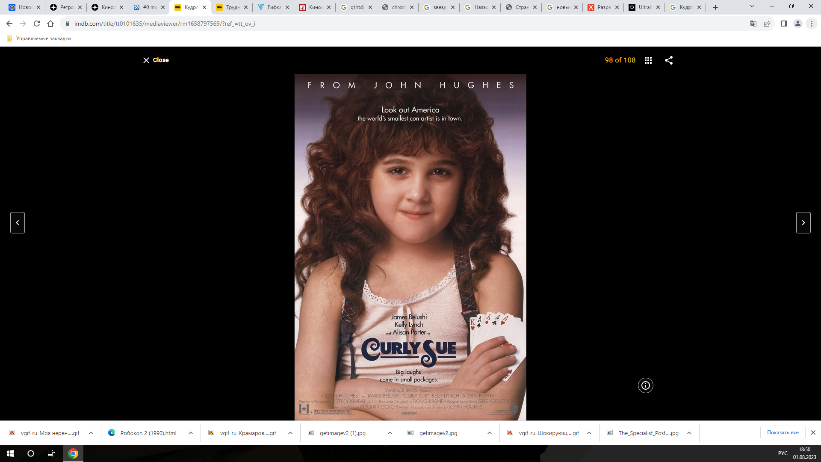The width and height of the screenshot is (821, 462).
Task: Close the 'Трудн' tab
Action: pyautogui.click(x=246, y=7)
